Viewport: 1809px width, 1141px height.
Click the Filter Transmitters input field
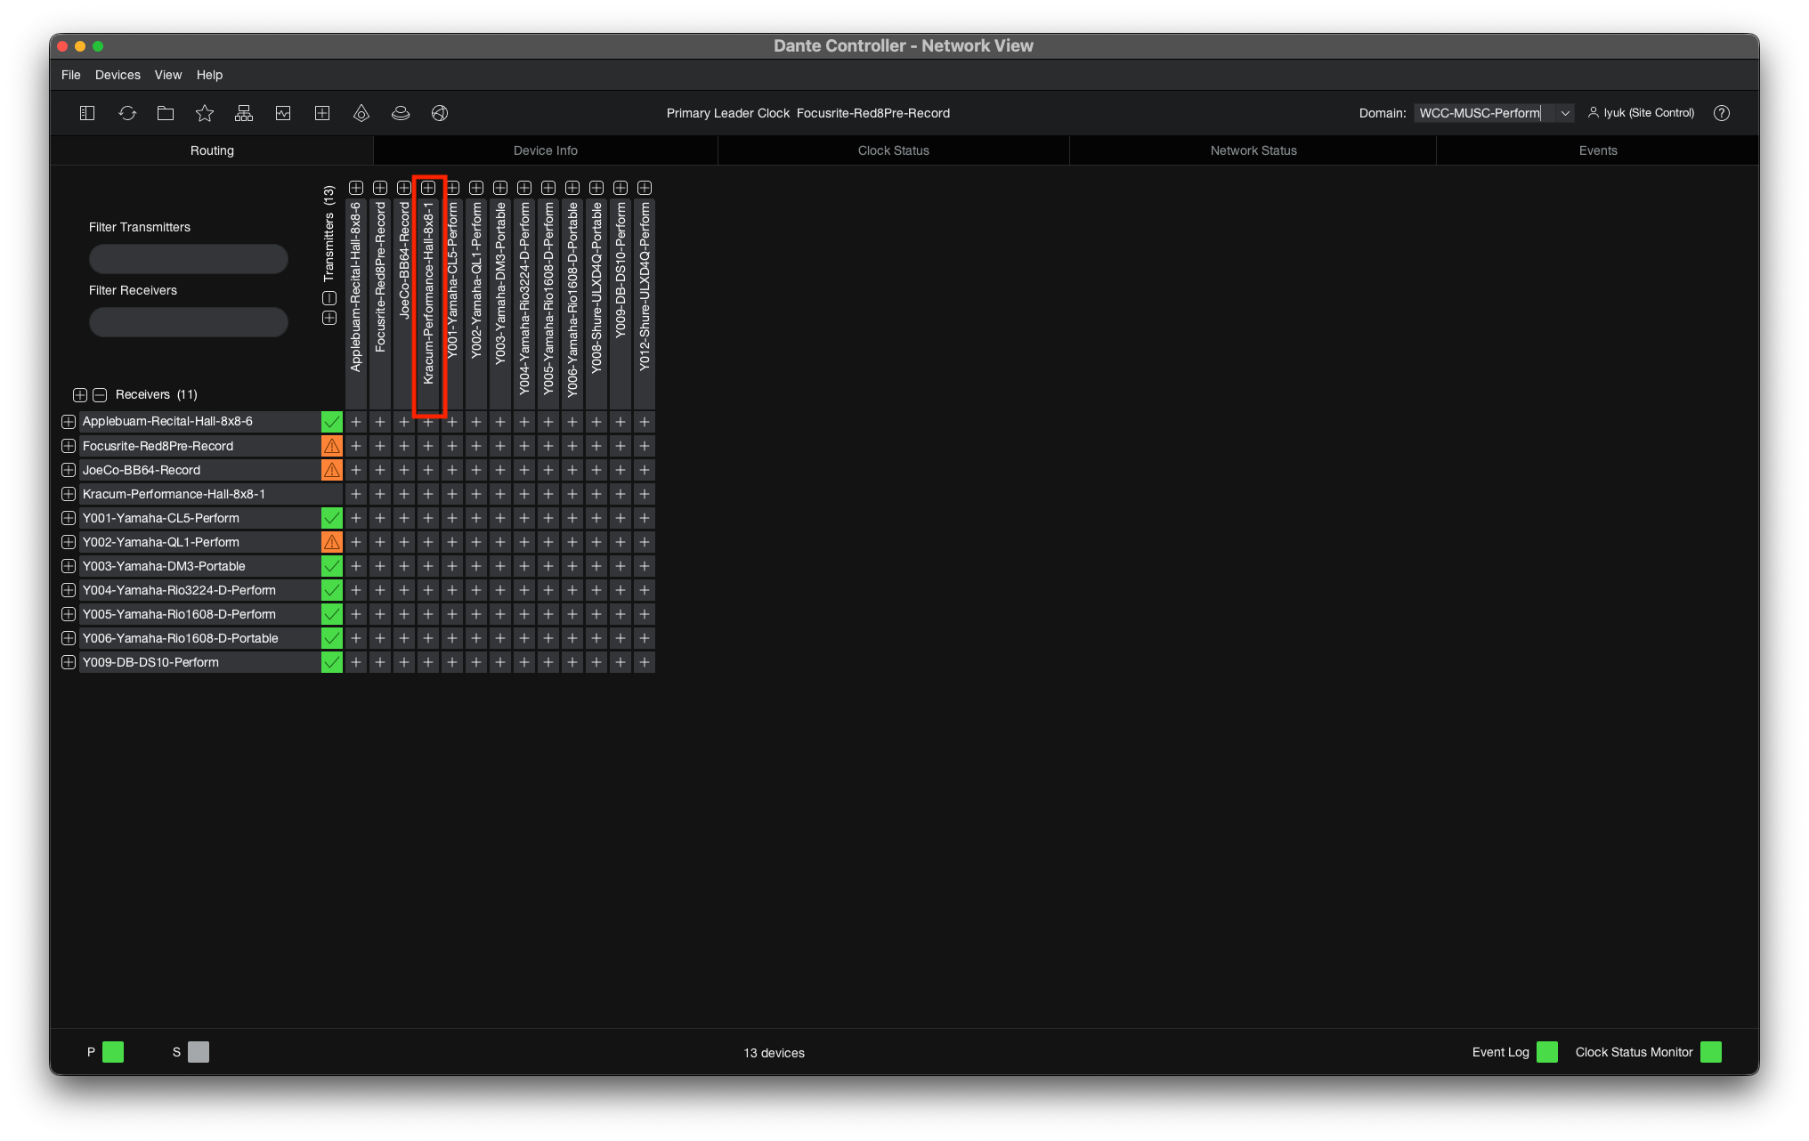point(189,259)
